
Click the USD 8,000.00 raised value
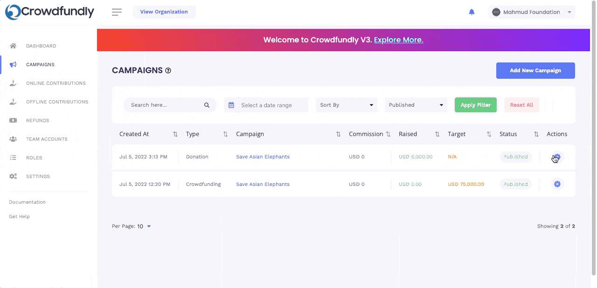(416, 157)
